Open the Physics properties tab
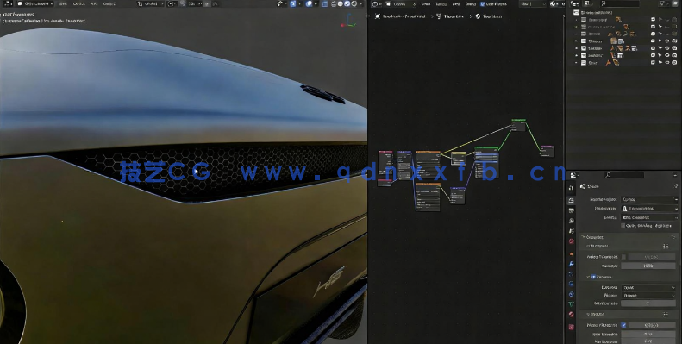This screenshot has height=344, width=682. 571,284
